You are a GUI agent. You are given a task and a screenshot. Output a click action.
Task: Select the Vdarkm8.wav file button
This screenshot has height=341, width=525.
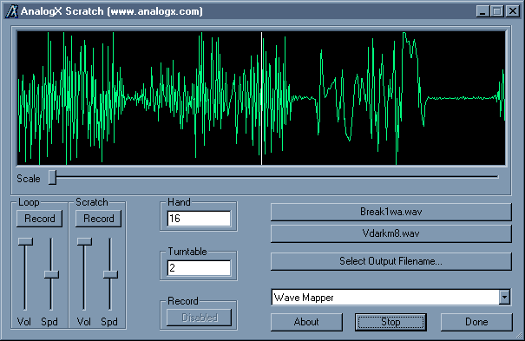pos(391,233)
